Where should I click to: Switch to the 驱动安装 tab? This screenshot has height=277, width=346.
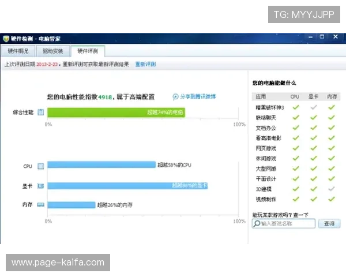53,51
